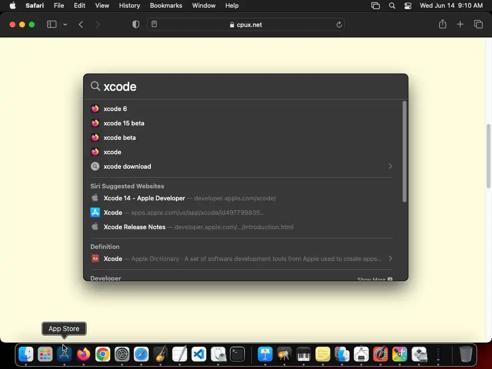Open the File menu
The image size is (492, 369).
[59, 5]
